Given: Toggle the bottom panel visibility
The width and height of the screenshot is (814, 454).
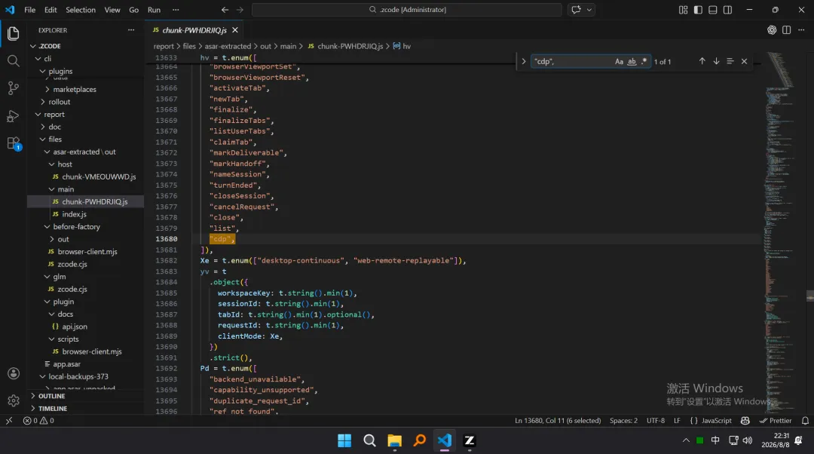Looking at the screenshot, I should pyautogui.click(x=713, y=10).
